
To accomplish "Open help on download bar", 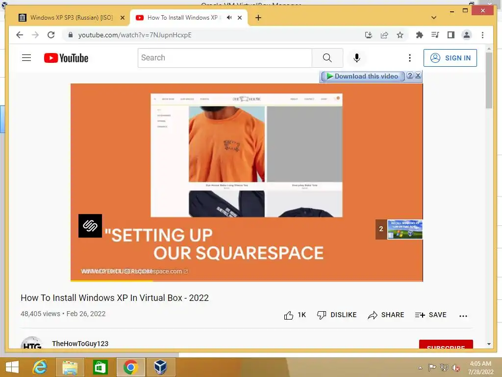I will pyautogui.click(x=410, y=76).
